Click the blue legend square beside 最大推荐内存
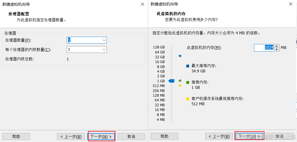The height and width of the screenshot is (142, 297). coord(188,66)
